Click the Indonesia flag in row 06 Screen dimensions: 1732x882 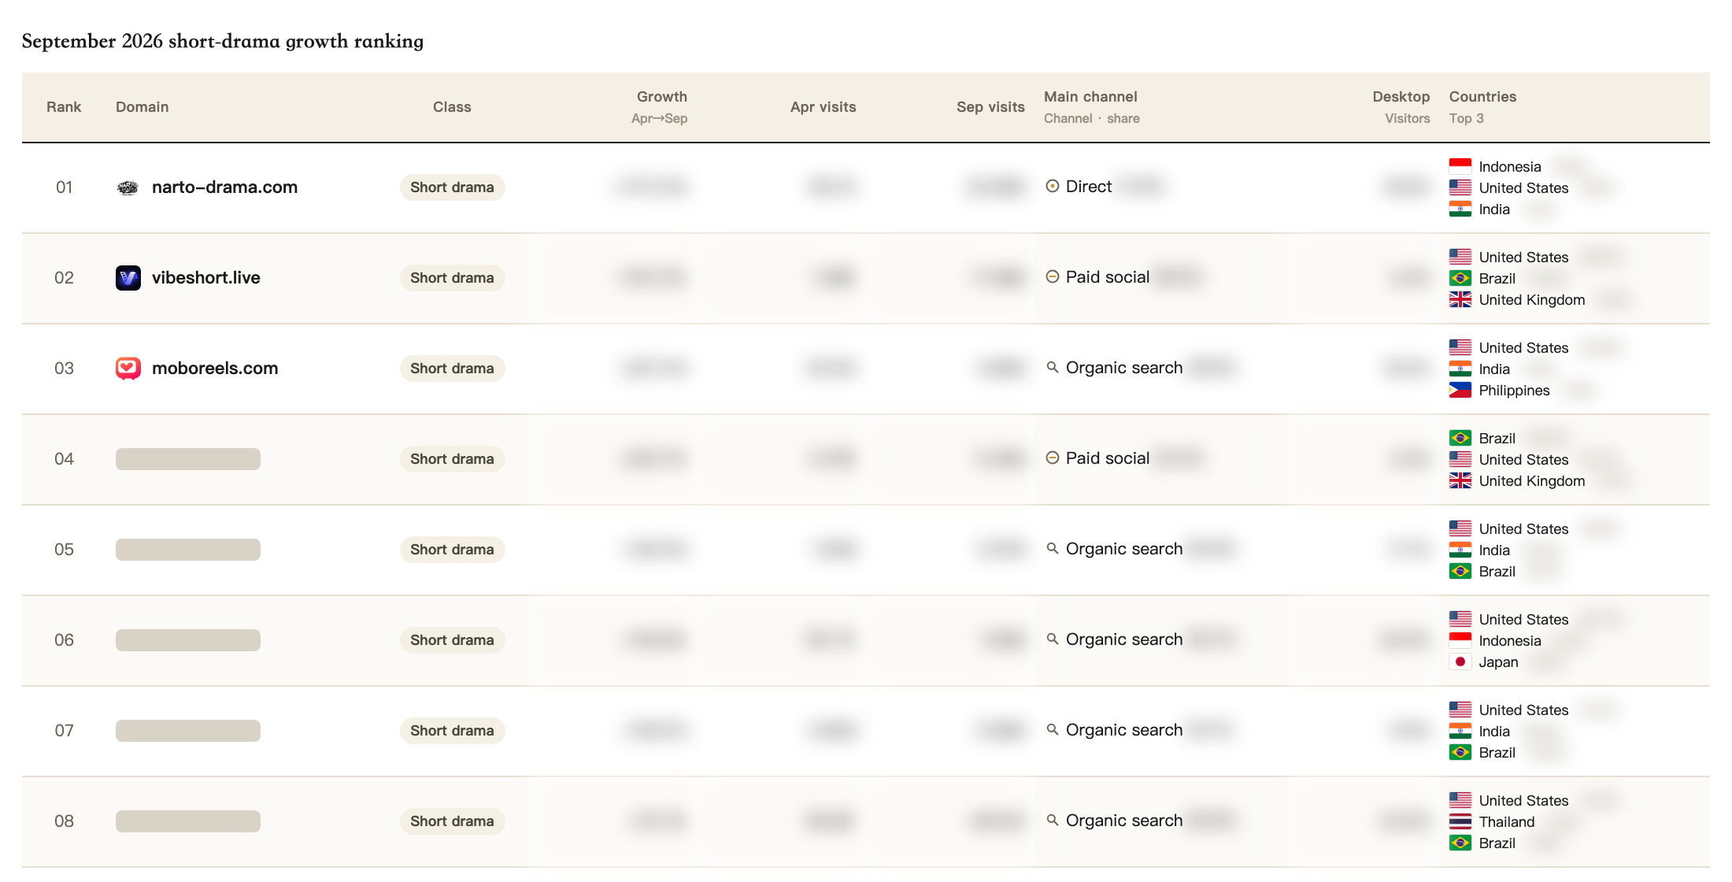click(1460, 640)
